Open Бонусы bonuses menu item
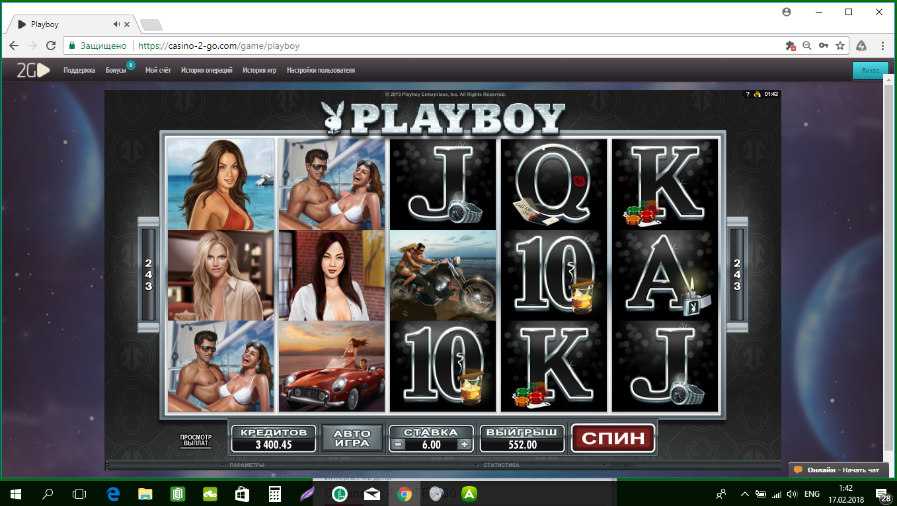Screen dimensions: 897x506 coord(116,70)
